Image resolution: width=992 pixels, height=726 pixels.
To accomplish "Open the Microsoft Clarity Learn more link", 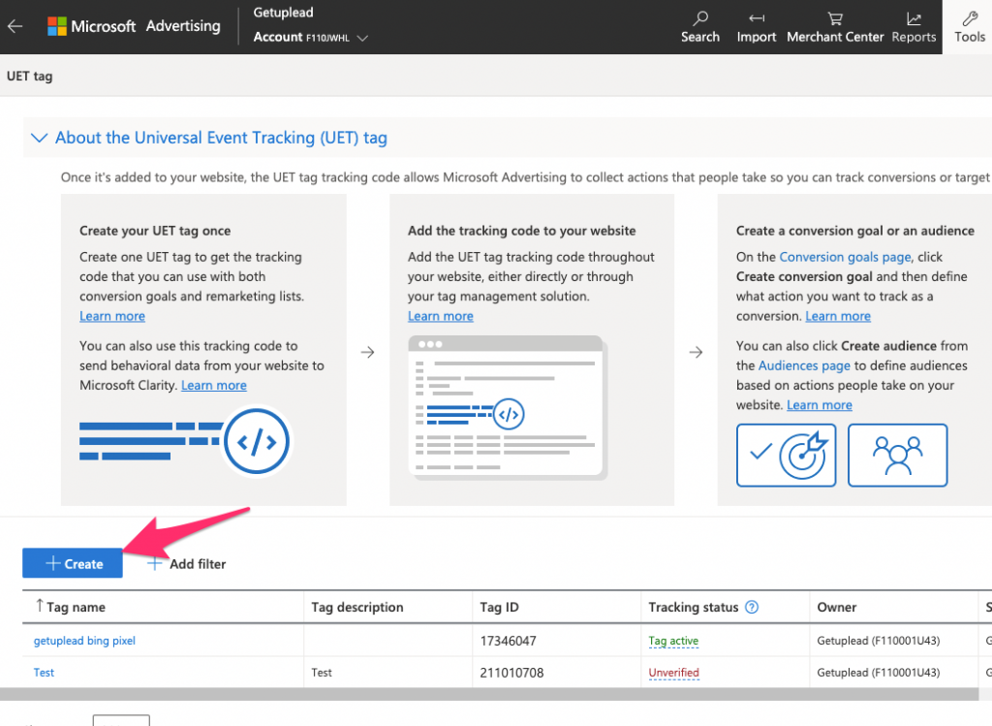I will [x=214, y=385].
